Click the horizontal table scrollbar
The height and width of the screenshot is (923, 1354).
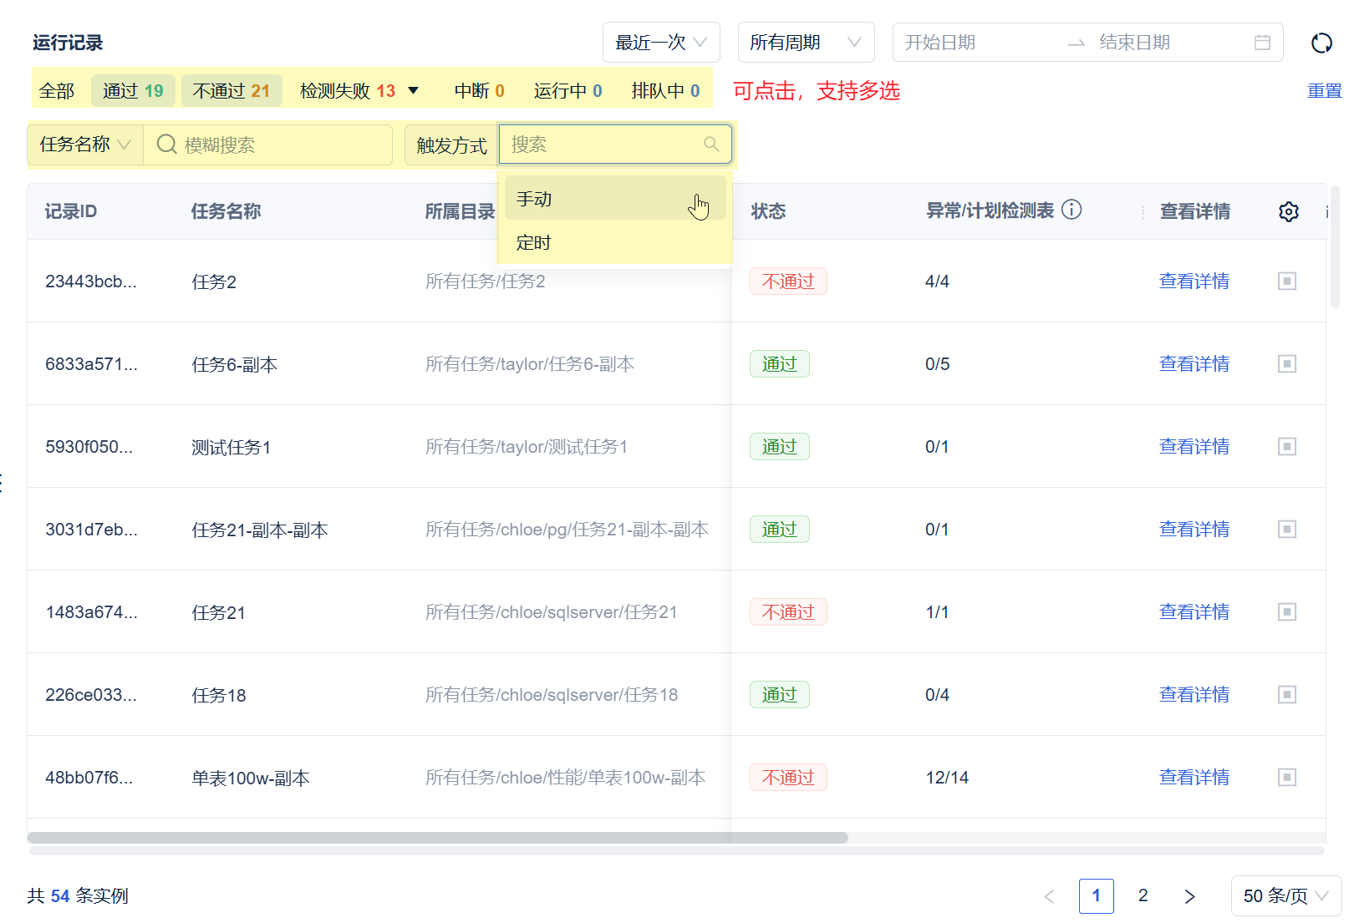tap(438, 838)
